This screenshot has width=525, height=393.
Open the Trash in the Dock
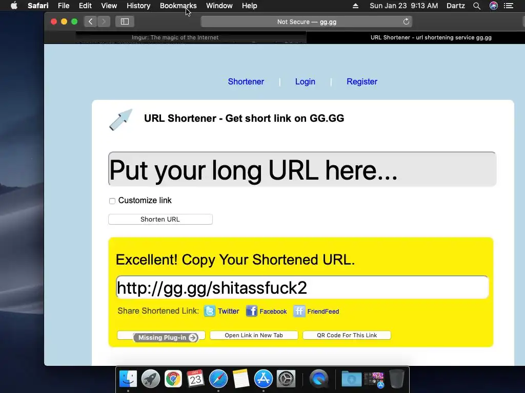point(397,379)
